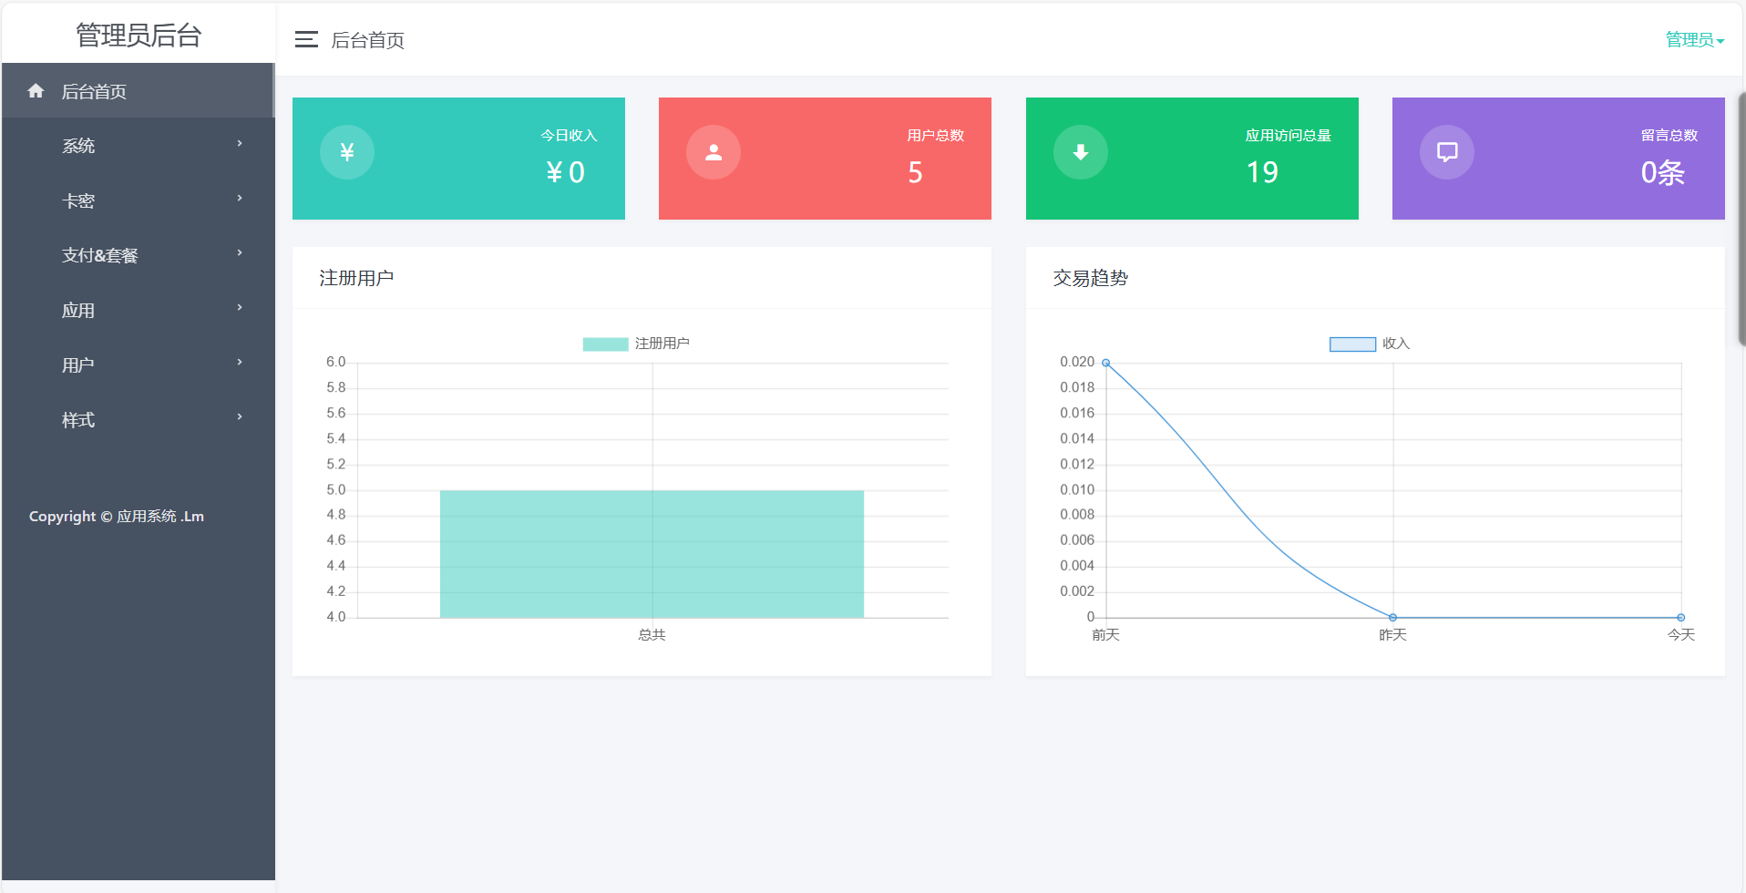Click the download arrow icon on 应用访问总量 card
The image size is (1746, 893).
point(1081,152)
